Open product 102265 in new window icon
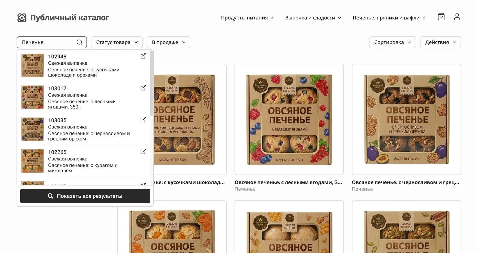The height and width of the screenshot is (253, 478). (143, 152)
